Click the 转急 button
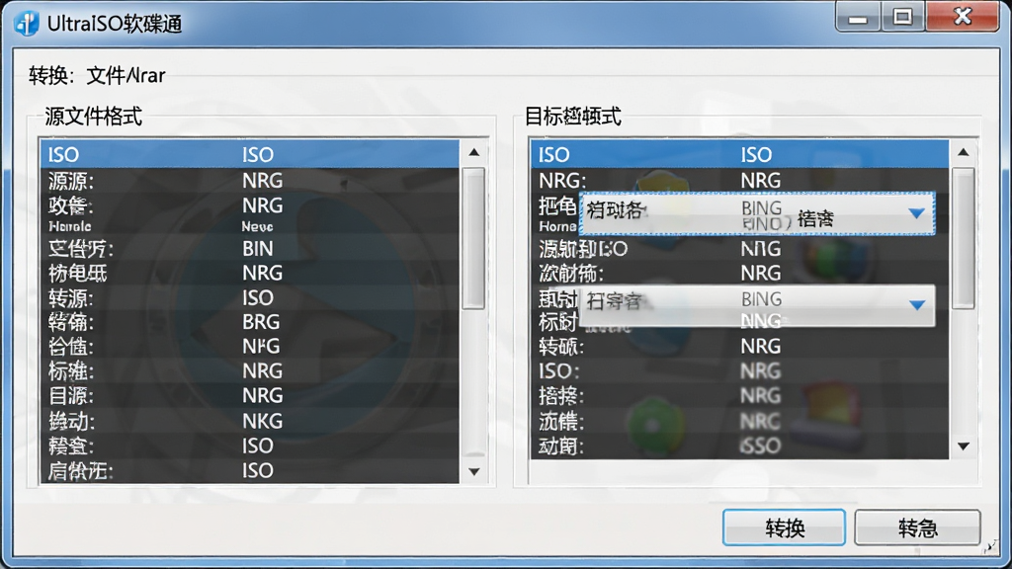Screen dimensions: 1012x569 [917, 528]
